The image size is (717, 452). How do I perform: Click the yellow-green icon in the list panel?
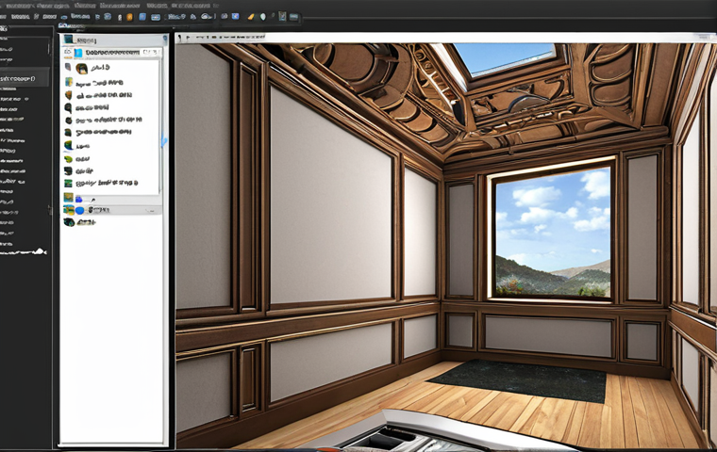[68, 159]
